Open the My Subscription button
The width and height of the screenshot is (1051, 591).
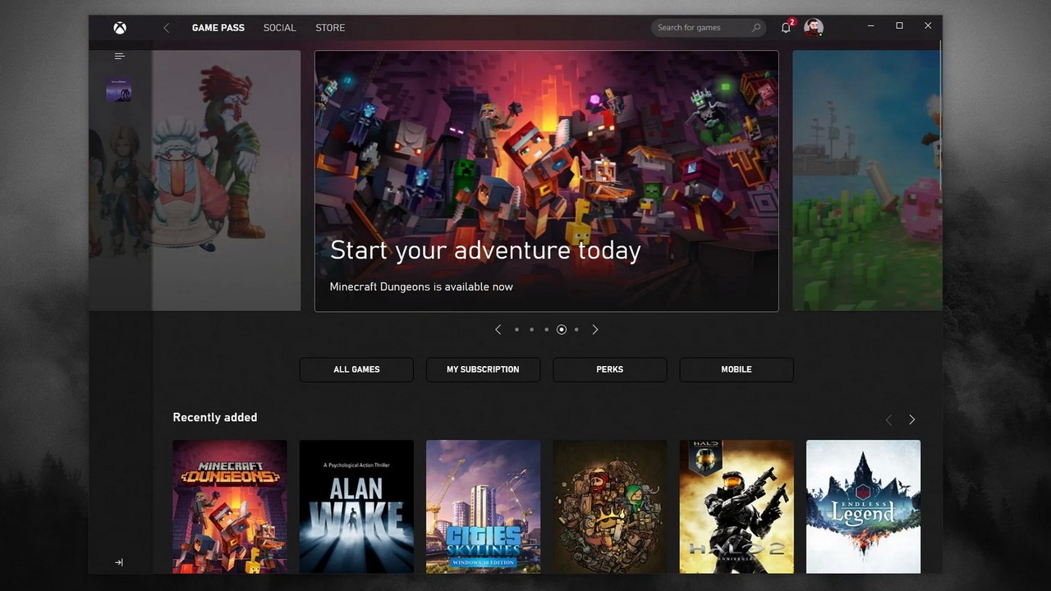tap(483, 369)
